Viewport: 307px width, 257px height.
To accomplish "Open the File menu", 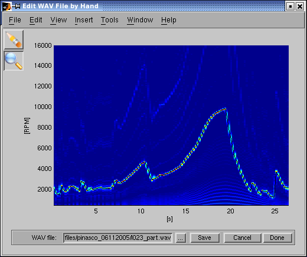I will 15,20.
